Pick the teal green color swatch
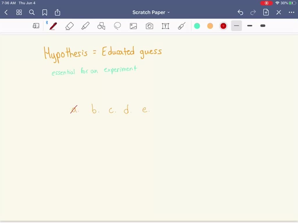The image size is (298, 223). pos(197,26)
